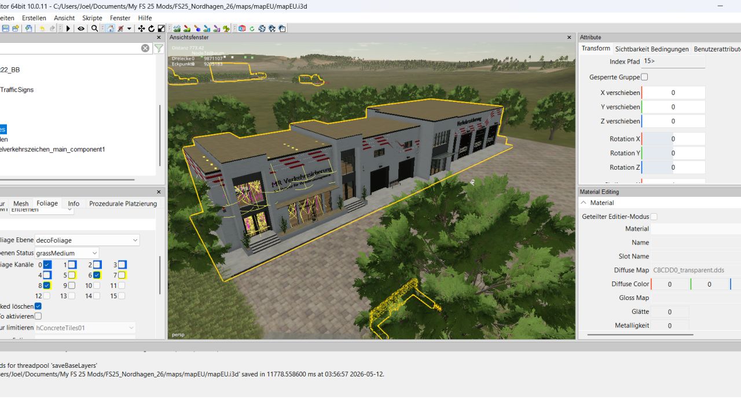Switch to the Info tab
This screenshot has width=741, height=417.
74,203
